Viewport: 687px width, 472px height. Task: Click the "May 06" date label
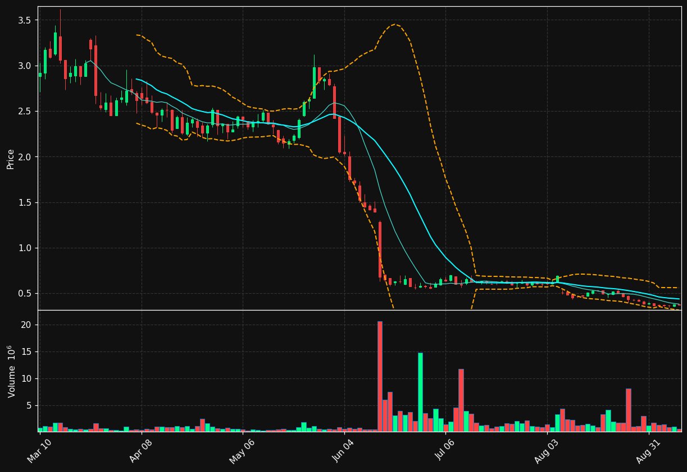[243, 451]
